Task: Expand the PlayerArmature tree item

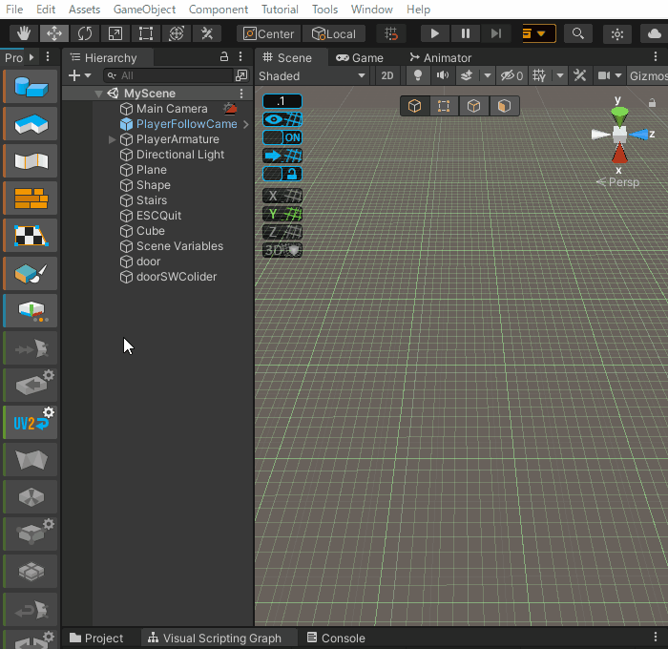Action: [113, 139]
